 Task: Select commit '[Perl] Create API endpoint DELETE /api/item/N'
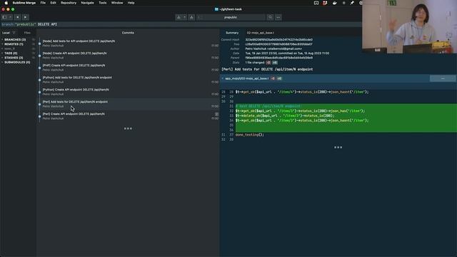tap(129, 116)
